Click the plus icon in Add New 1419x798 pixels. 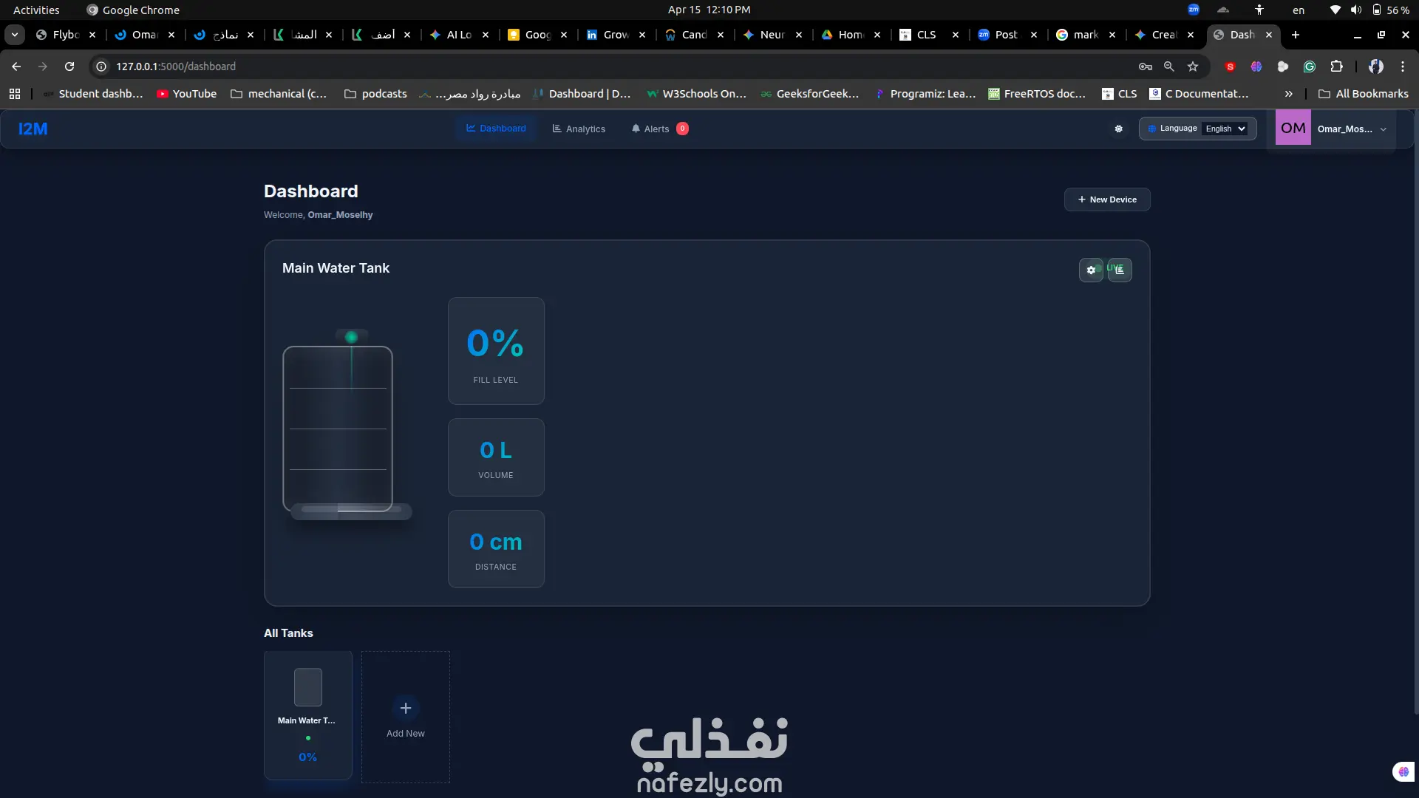405,709
